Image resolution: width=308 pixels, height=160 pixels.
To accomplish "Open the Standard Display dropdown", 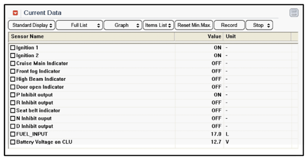I will click(32, 25).
